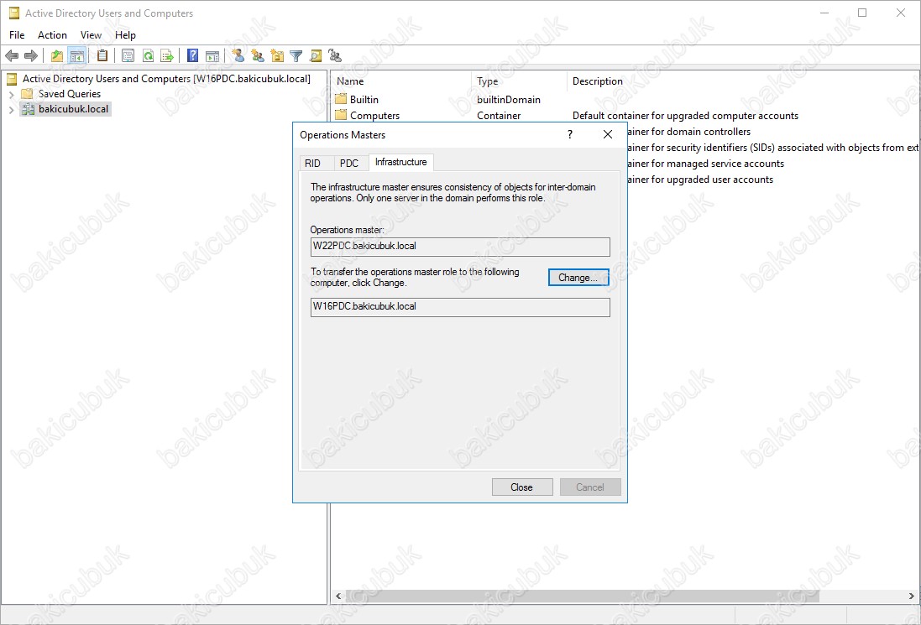The height and width of the screenshot is (625, 921).
Task: Click Close in Operations Masters dialog
Action: (x=522, y=487)
